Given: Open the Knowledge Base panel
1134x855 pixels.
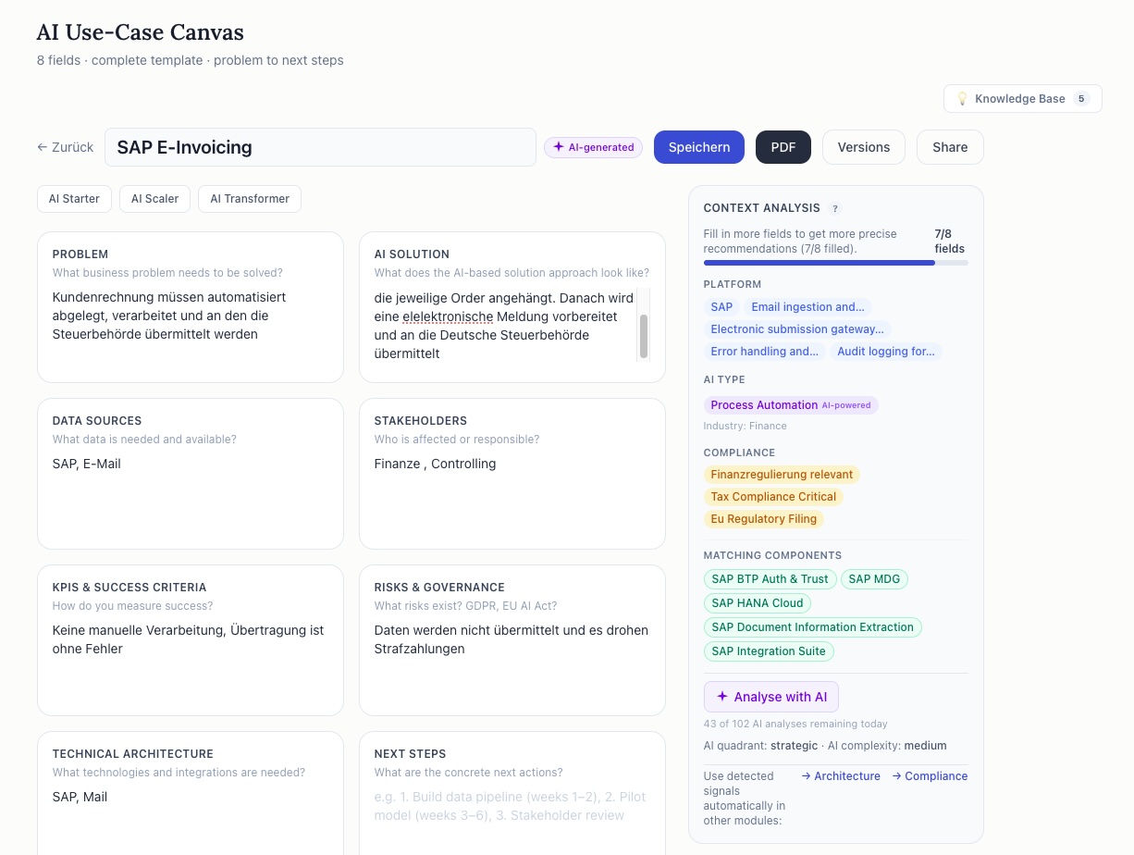Looking at the screenshot, I should coord(1023,99).
